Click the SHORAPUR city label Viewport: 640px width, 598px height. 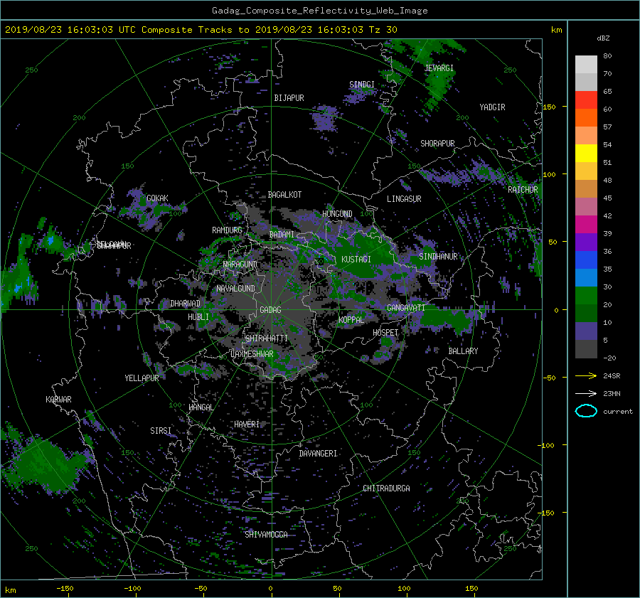[437, 144]
